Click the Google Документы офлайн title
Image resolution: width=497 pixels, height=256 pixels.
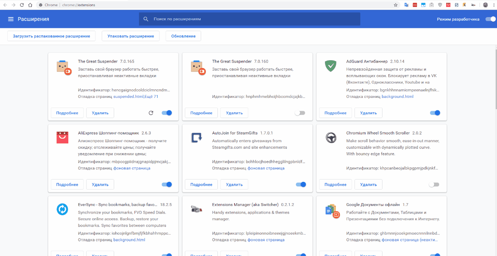click(x=373, y=204)
